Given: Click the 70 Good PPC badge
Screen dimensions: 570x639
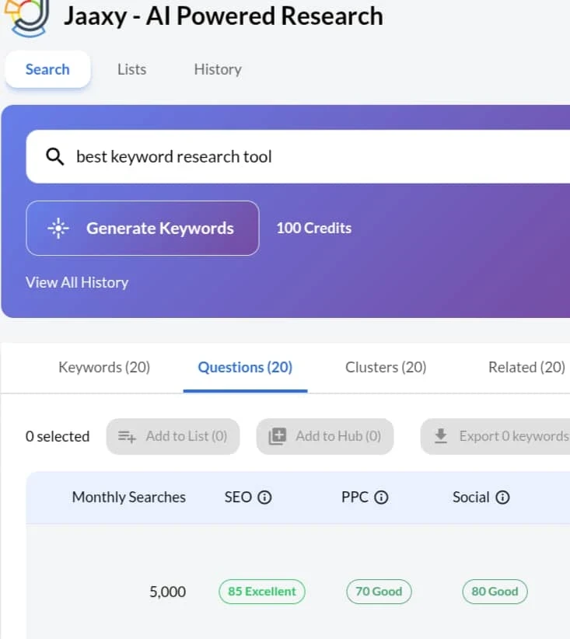Looking at the screenshot, I should [379, 592].
